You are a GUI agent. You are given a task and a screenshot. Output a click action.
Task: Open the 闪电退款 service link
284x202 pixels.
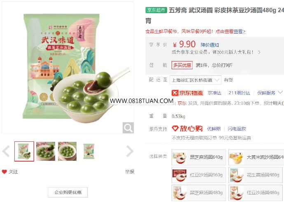(x=237, y=129)
